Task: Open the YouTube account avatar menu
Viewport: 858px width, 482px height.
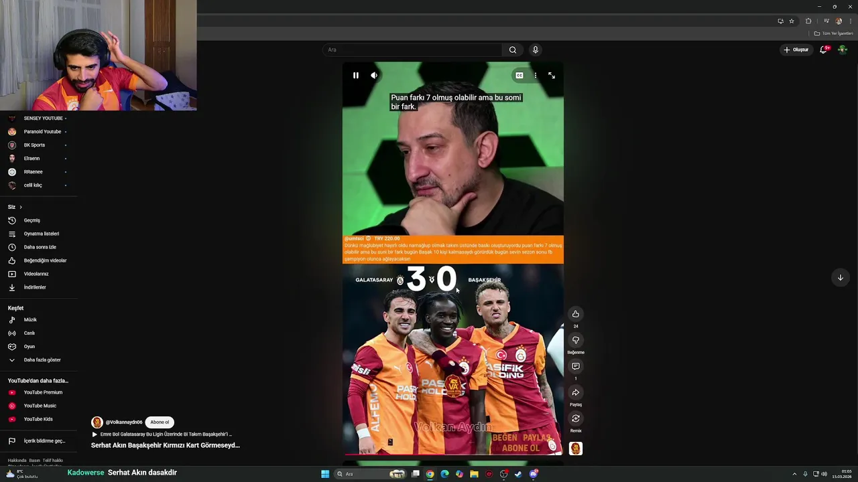Action: click(x=843, y=50)
